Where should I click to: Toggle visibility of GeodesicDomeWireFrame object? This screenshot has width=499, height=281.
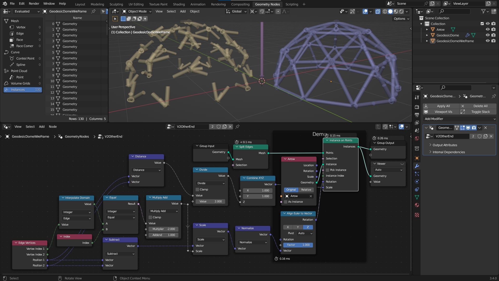[487, 41]
